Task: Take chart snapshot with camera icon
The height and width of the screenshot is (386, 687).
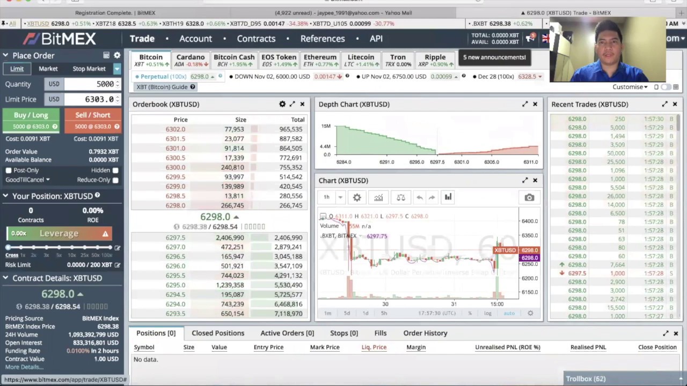Action: [529, 198]
